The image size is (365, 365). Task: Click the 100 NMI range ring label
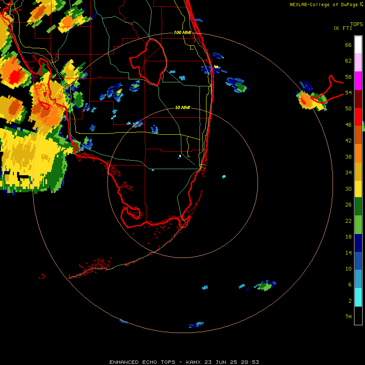tap(182, 32)
